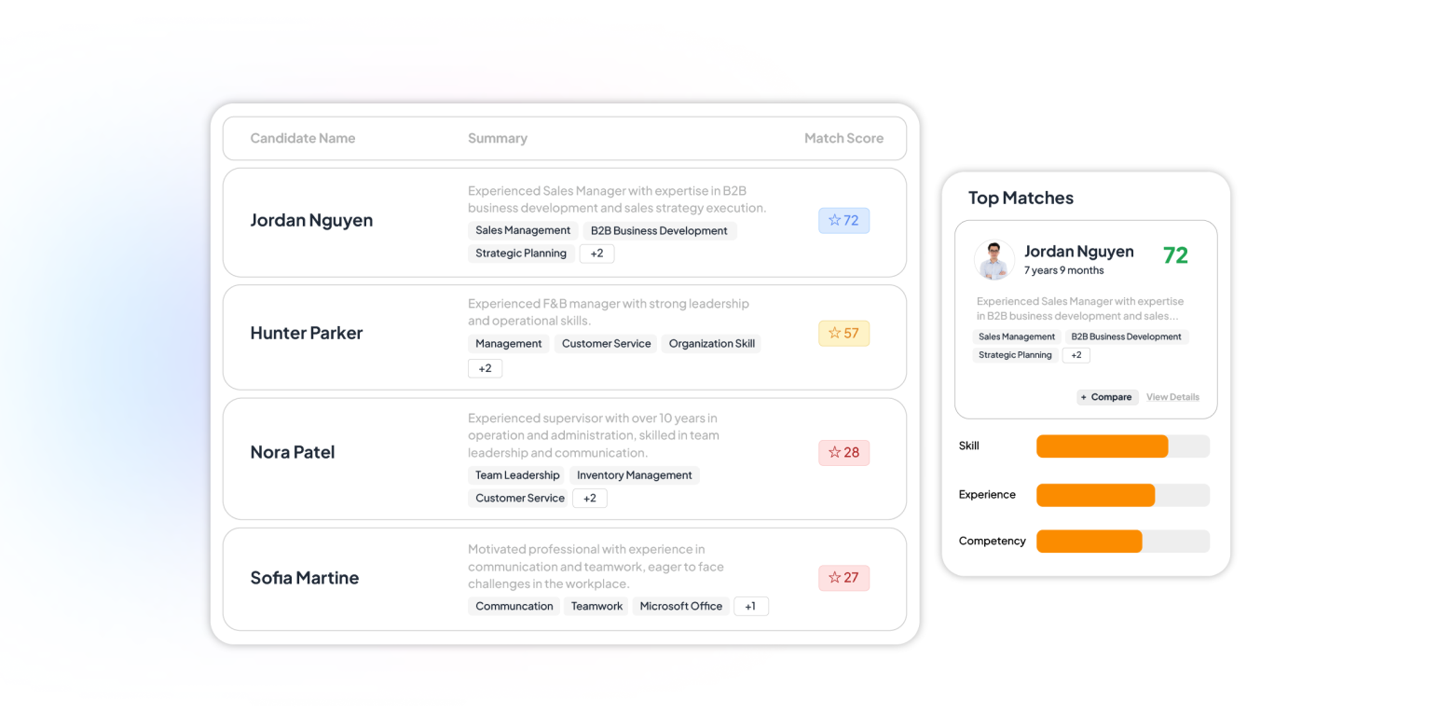This screenshot has height=727, width=1439.
Task: Expand the +2 skills for Jordan Nguyen's row
Action: tap(596, 254)
